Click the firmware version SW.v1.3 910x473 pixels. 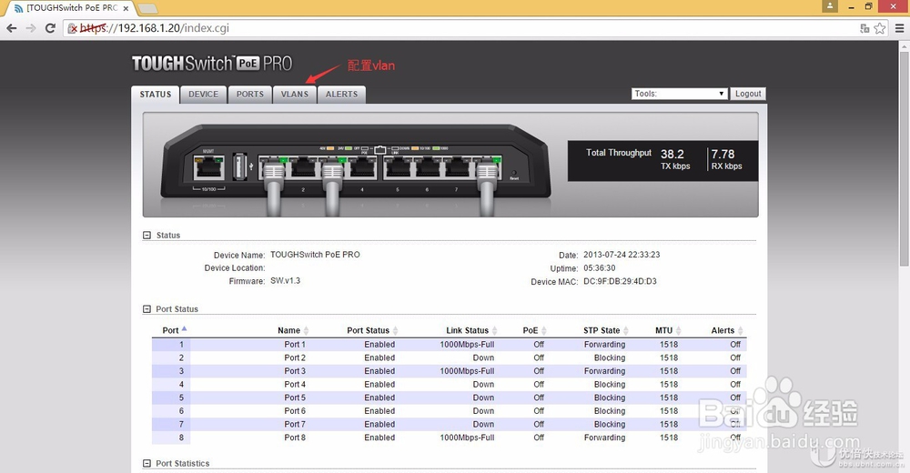(286, 281)
